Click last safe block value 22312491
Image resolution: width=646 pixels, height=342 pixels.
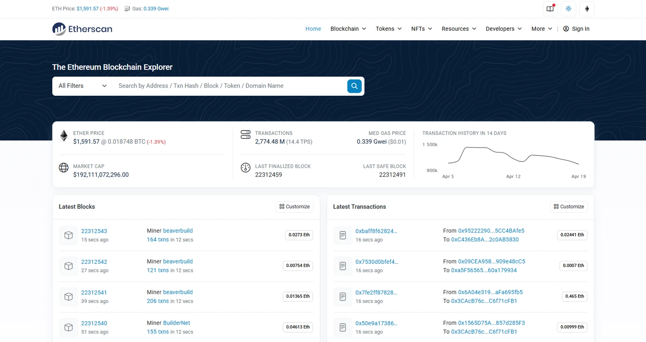click(392, 175)
